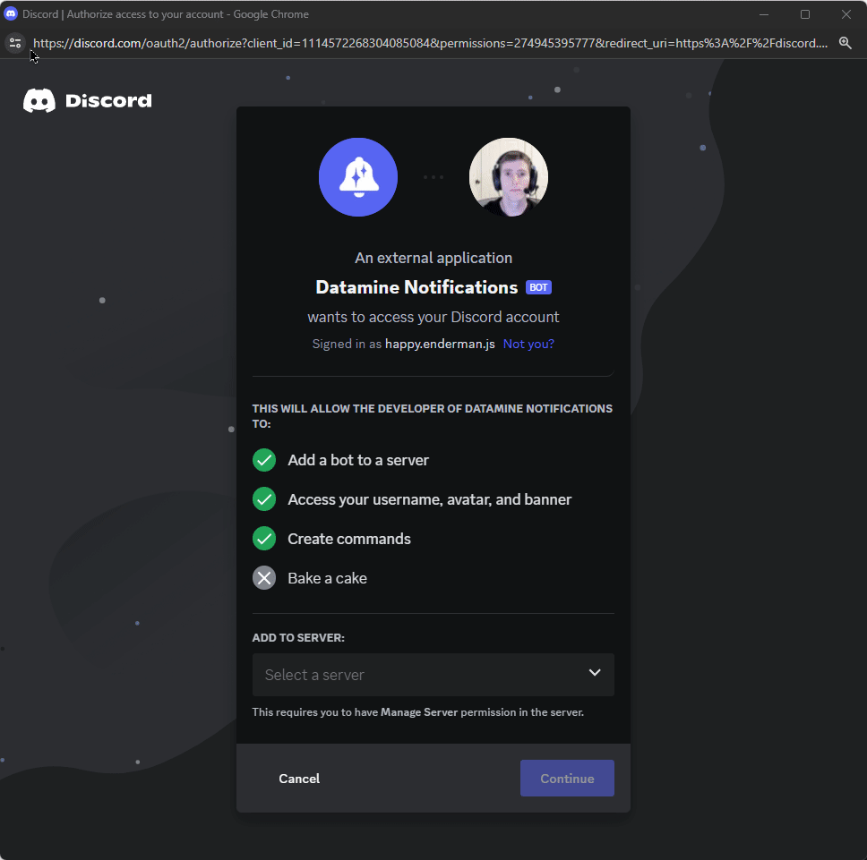Click the green checkmark beside Add a bot

pos(264,459)
